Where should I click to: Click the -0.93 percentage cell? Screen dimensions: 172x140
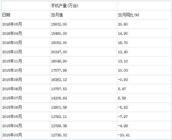click(x=123, y=80)
